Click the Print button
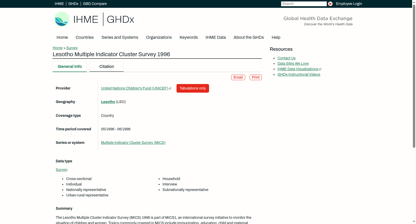Image resolution: width=416 pixels, height=224 pixels. point(256,77)
